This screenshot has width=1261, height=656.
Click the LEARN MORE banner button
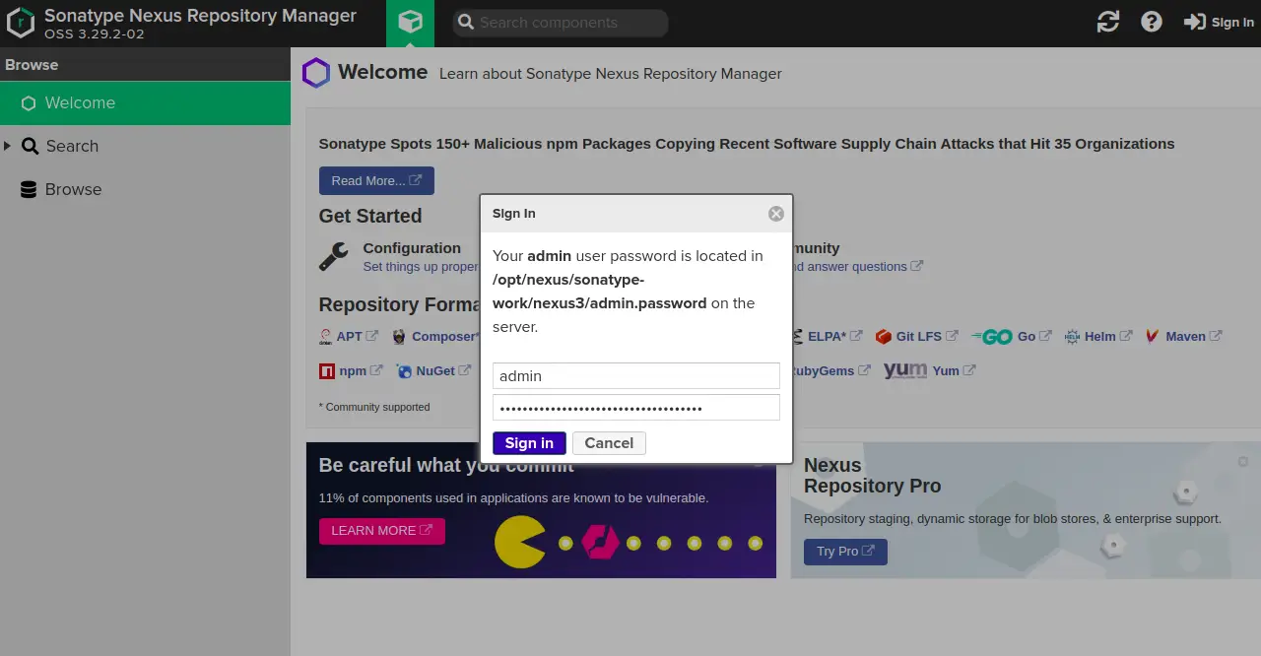(381, 530)
